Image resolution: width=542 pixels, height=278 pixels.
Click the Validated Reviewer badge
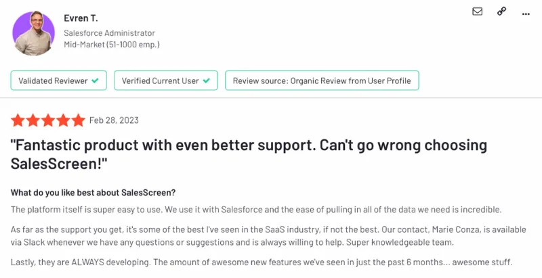tap(59, 80)
